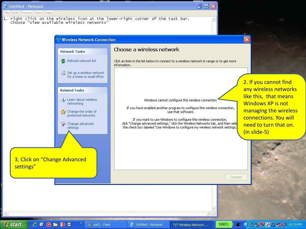This screenshot has height=229, width=306.
Task: Click the Notepad horizontal scrollbar left arrow
Action: tap(6, 213)
